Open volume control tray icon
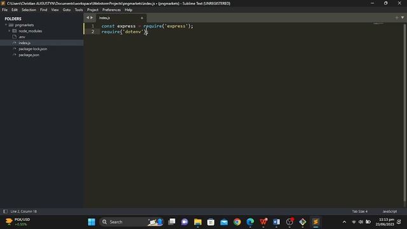Viewport: 407px width, 229px height. 361,222
